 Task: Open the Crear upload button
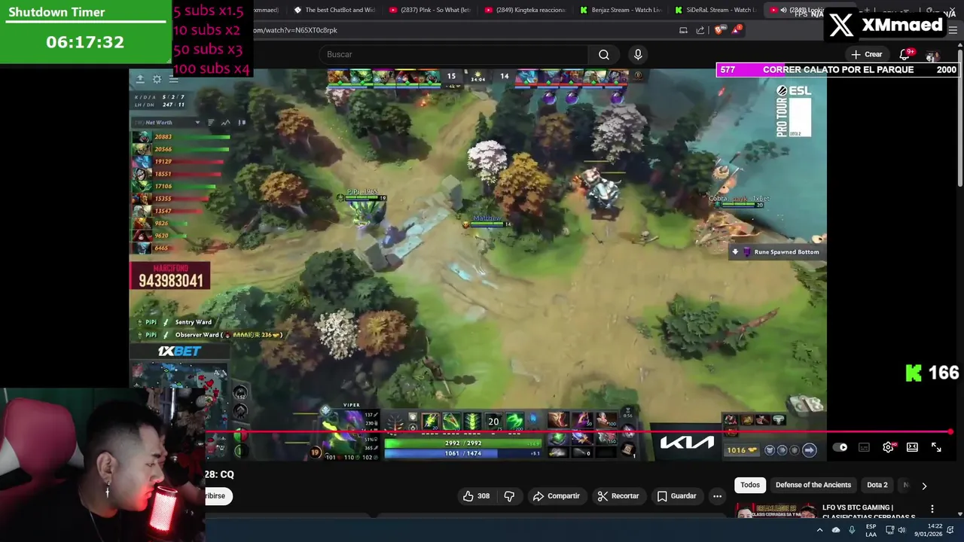866,54
